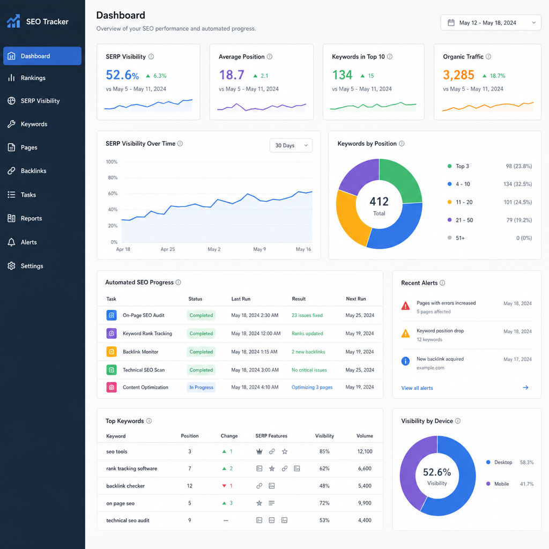Screen dimensions: 549x549
Task: Click the Content Optimization task icon
Action: (x=112, y=387)
